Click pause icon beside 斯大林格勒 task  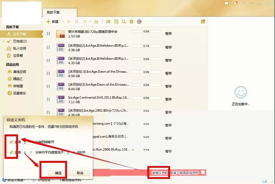[x=48, y=34]
